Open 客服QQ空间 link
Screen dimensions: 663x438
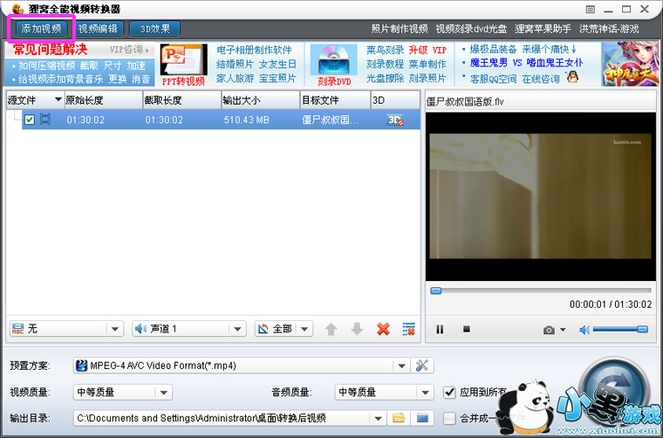point(493,79)
